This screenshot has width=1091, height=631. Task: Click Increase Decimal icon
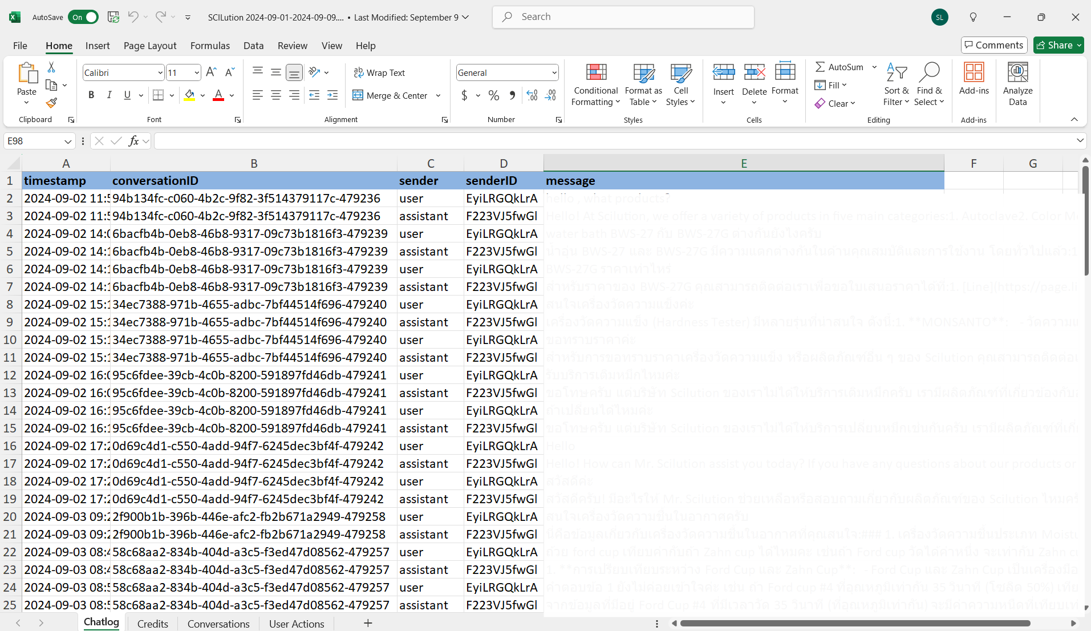[x=532, y=95]
